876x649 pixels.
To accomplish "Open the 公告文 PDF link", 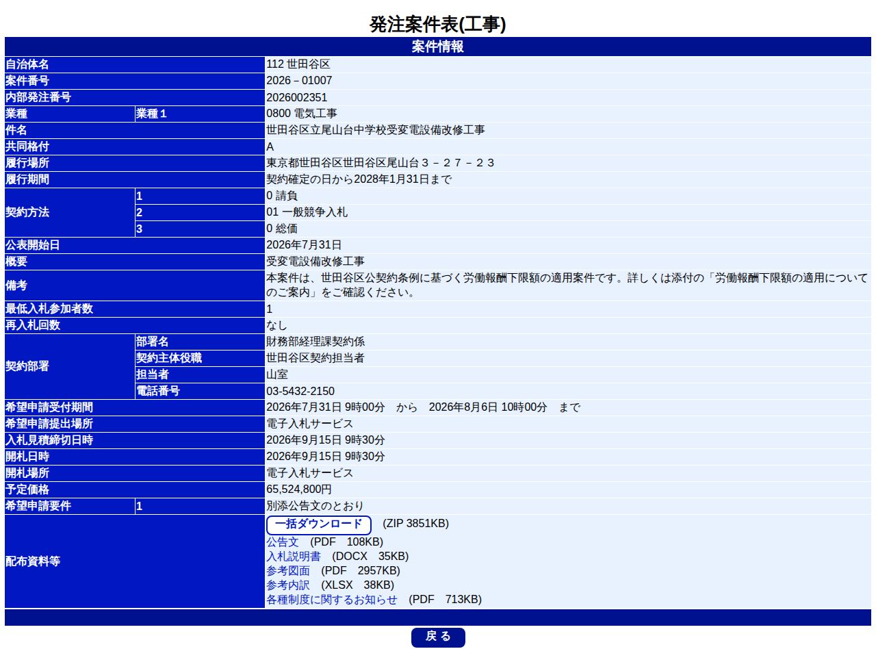I will point(283,542).
